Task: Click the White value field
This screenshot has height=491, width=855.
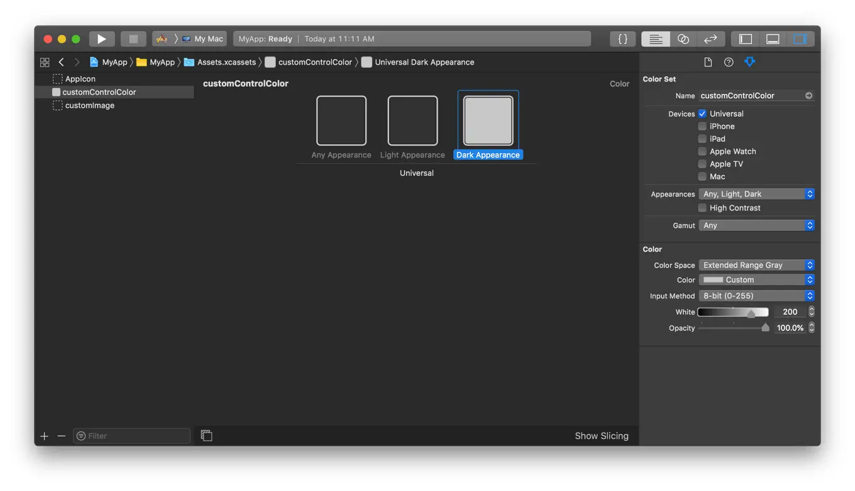Action: (x=790, y=311)
